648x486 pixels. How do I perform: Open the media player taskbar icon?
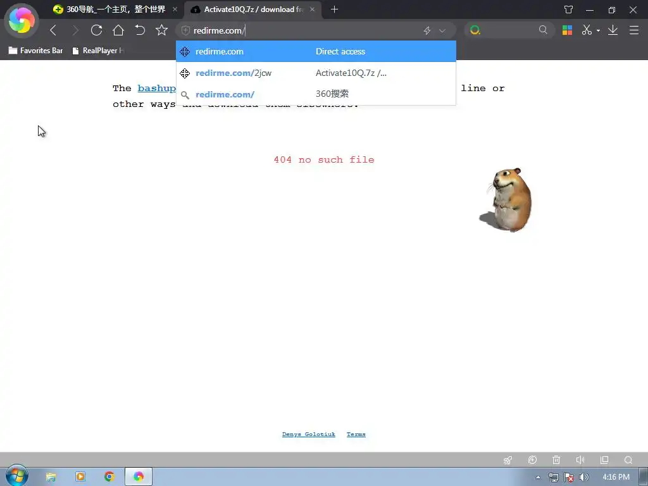(x=80, y=477)
